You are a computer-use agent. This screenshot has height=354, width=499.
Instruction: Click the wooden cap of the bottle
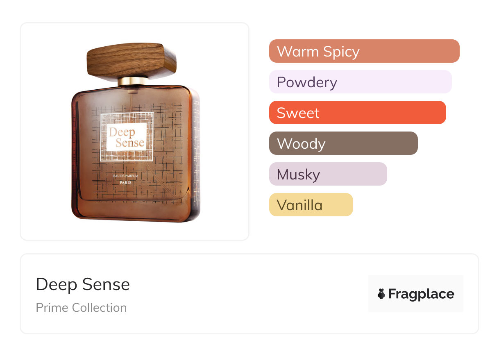pyautogui.click(x=132, y=60)
